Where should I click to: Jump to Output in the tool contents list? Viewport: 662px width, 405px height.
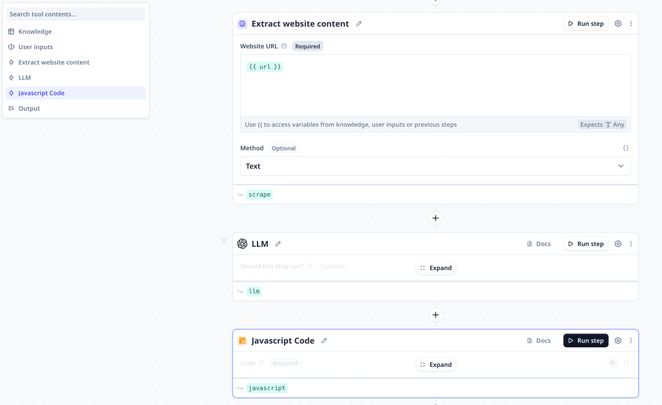29,109
